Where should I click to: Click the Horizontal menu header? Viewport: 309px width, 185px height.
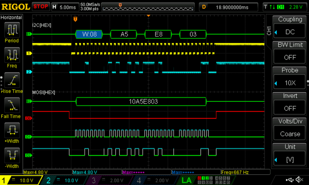pos(11,17)
